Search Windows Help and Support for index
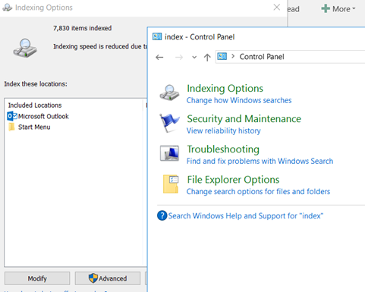The height and width of the screenshot is (292, 365). click(x=246, y=215)
